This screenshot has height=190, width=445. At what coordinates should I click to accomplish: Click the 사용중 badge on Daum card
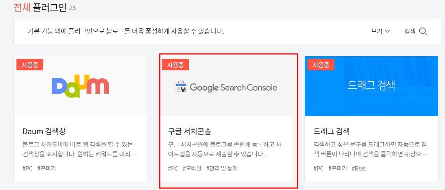pyautogui.click(x=30, y=65)
